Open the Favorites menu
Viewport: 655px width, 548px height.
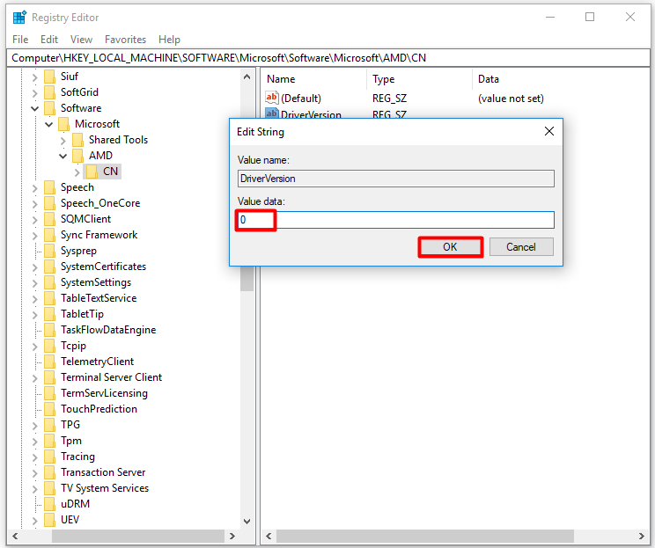125,40
